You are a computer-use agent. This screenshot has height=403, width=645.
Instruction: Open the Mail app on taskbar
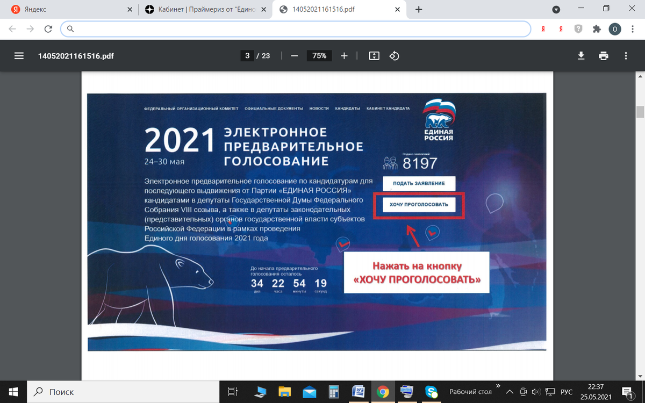[309, 391]
